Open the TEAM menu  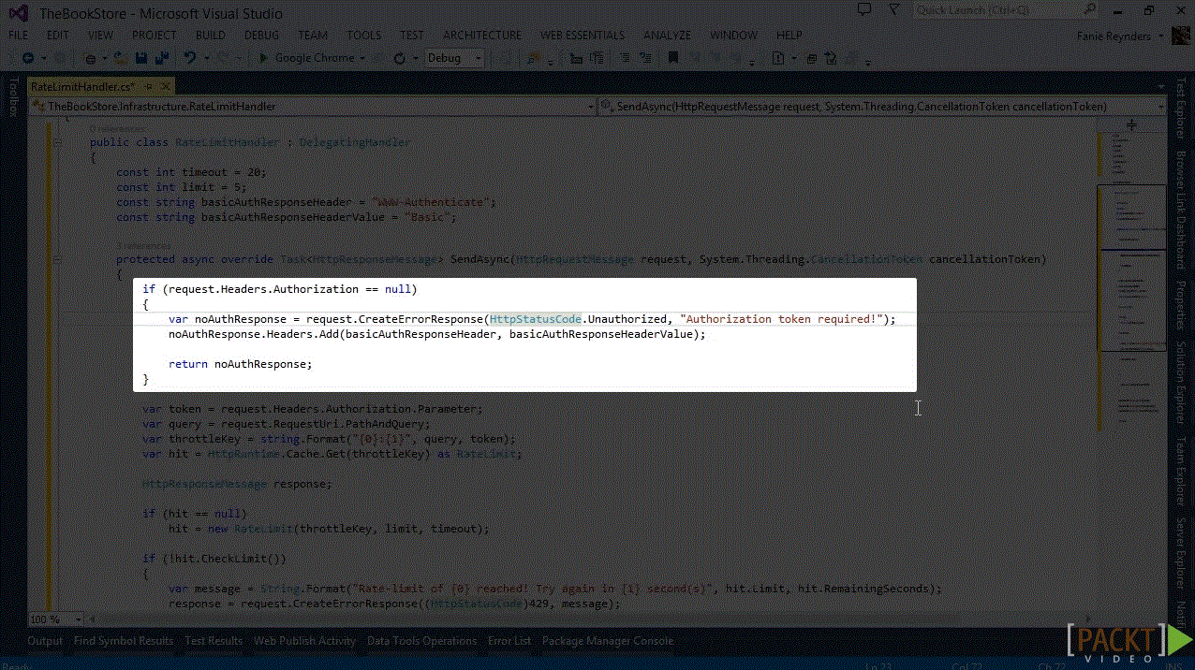pos(313,36)
